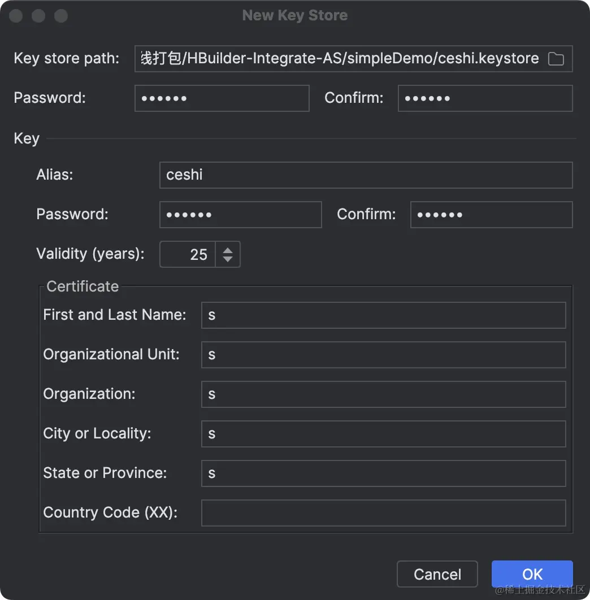Click the Organizational Unit text field
590x600 pixels.
(384, 355)
